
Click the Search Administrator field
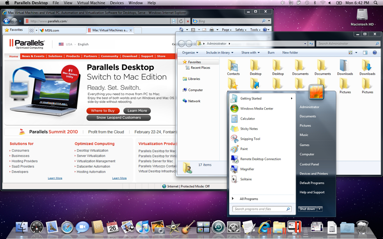[x=348, y=43]
